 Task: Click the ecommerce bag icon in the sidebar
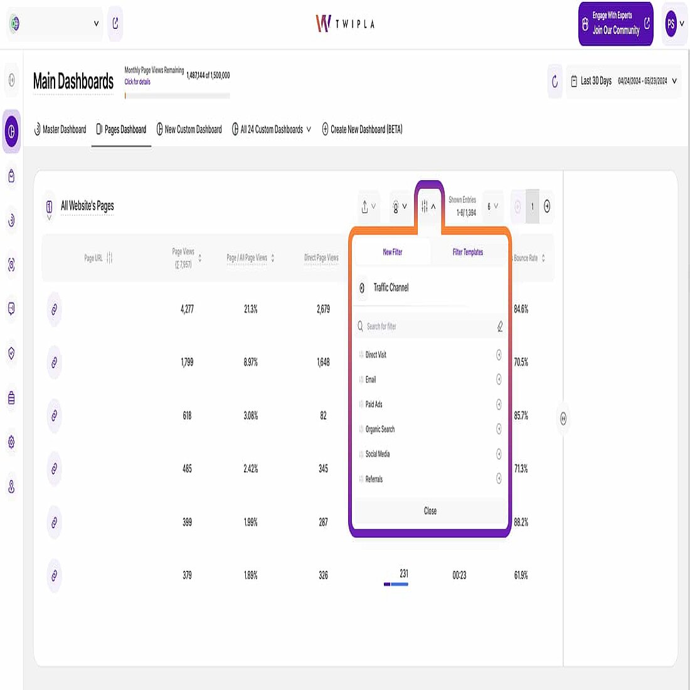[11, 176]
